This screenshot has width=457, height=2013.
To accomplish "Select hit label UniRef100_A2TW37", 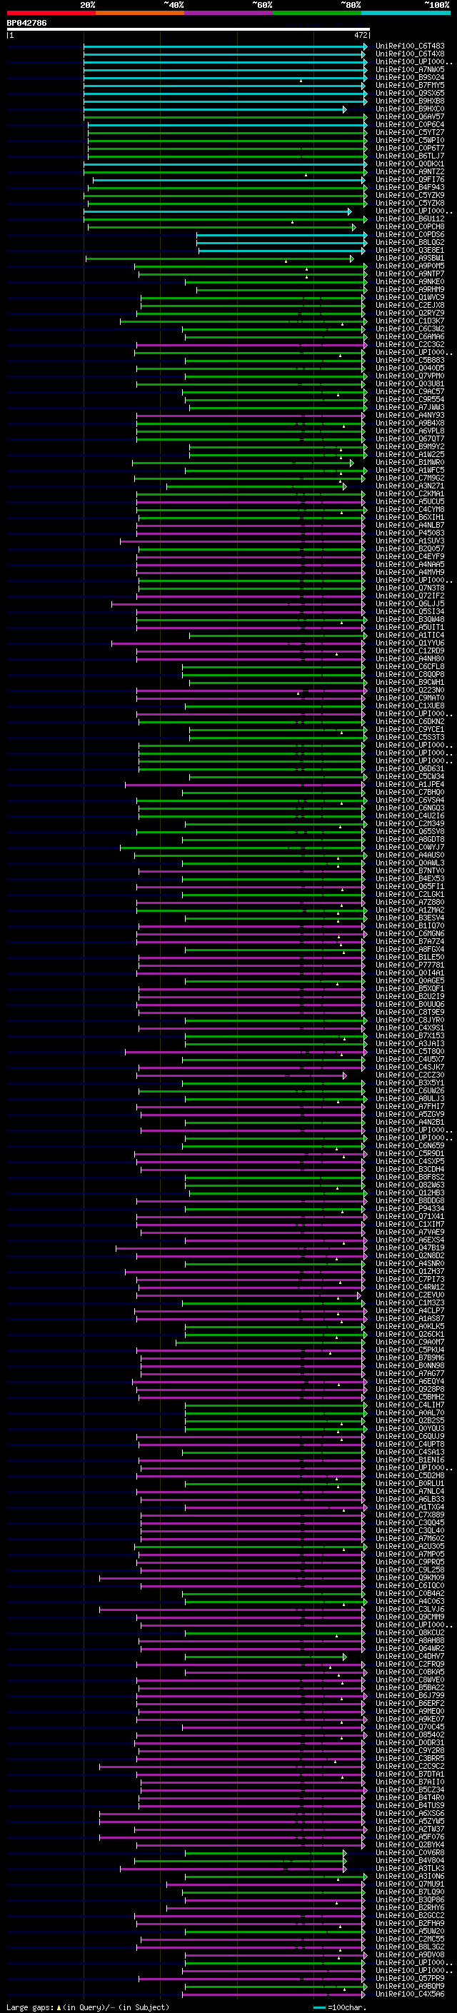I will point(410,1829).
